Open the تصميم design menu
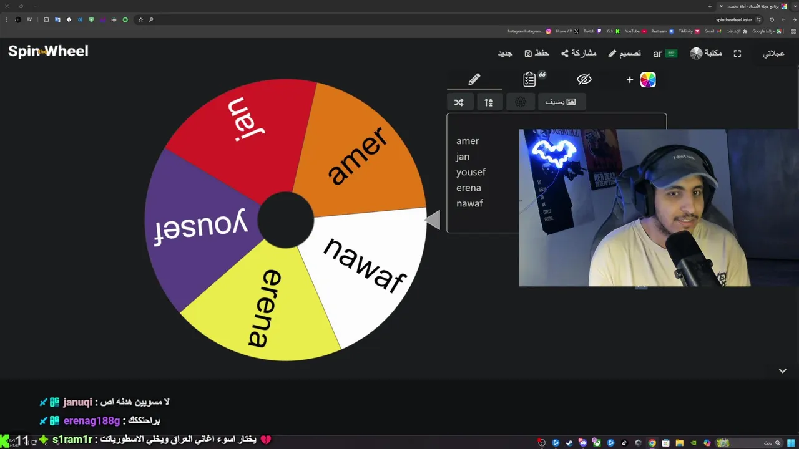 coord(624,53)
